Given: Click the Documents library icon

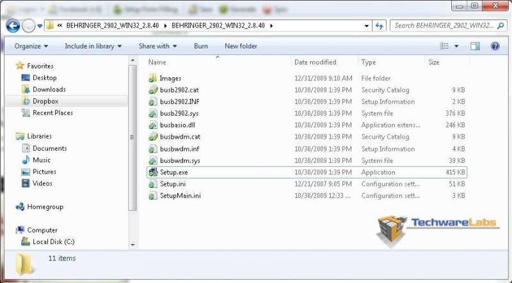Looking at the screenshot, I should pos(26,148).
